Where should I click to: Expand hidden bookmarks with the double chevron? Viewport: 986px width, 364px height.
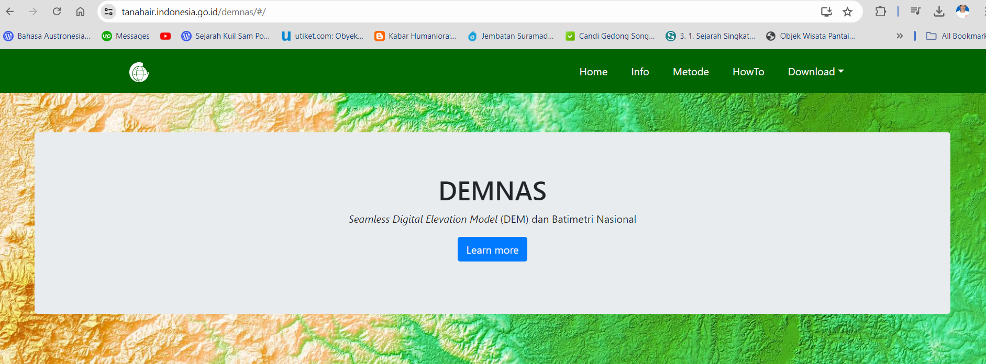click(x=900, y=36)
